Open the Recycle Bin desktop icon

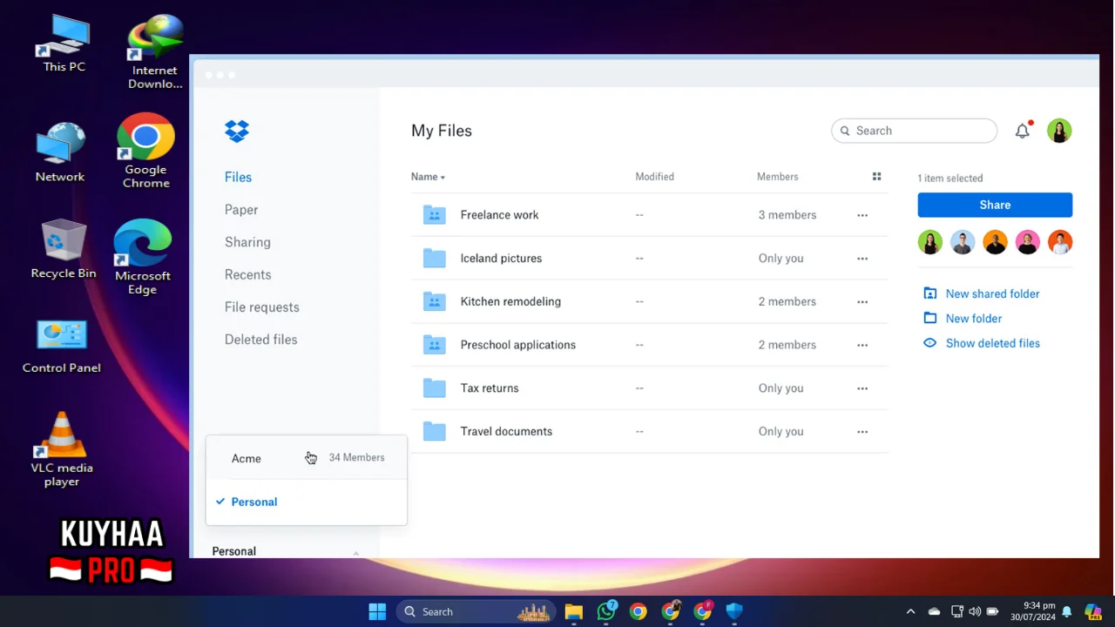click(64, 249)
